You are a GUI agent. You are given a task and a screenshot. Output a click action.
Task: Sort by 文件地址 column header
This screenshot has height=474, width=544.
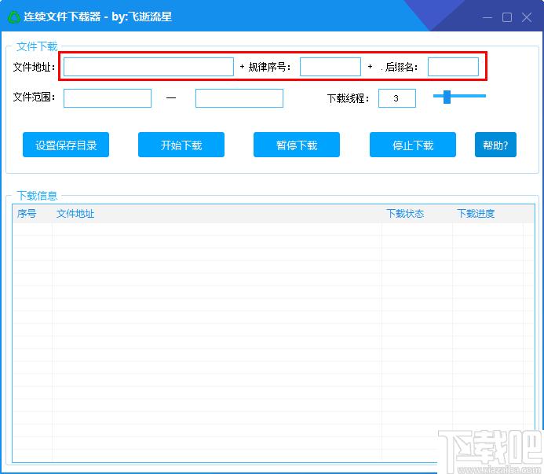[75, 214]
